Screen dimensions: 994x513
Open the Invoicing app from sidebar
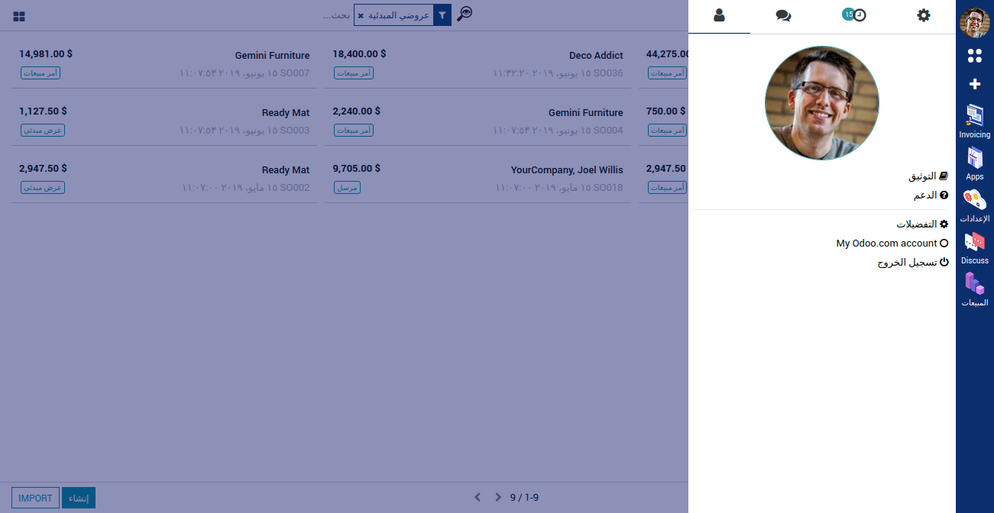[x=974, y=121]
